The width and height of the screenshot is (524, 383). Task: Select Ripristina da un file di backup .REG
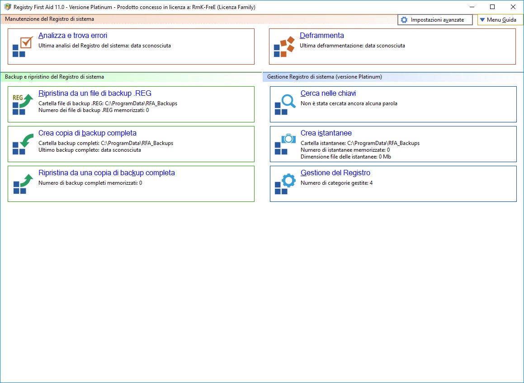click(x=94, y=93)
